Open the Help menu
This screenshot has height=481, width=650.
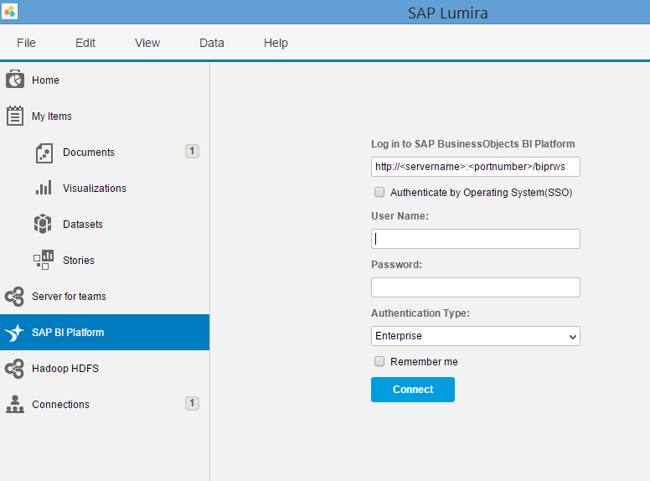tap(276, 43)
